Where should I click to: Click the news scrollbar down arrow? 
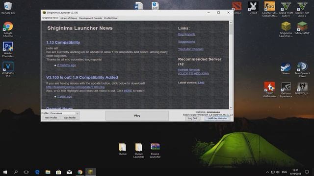(231, 108)
